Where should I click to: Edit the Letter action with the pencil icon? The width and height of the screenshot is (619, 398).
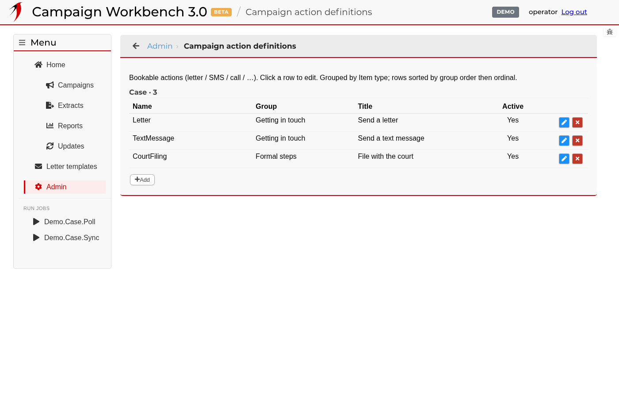point(564,122)
